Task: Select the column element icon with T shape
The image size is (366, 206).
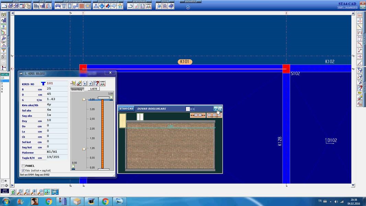Action: pyautogui.click(x=64, y=6)
